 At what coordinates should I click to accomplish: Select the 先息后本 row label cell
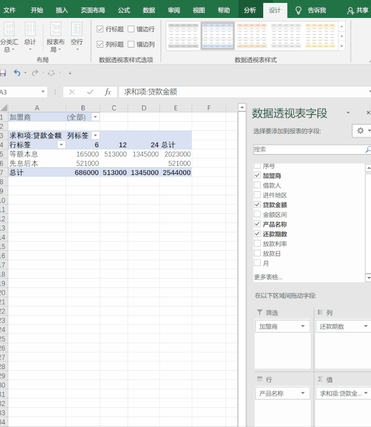37,163
